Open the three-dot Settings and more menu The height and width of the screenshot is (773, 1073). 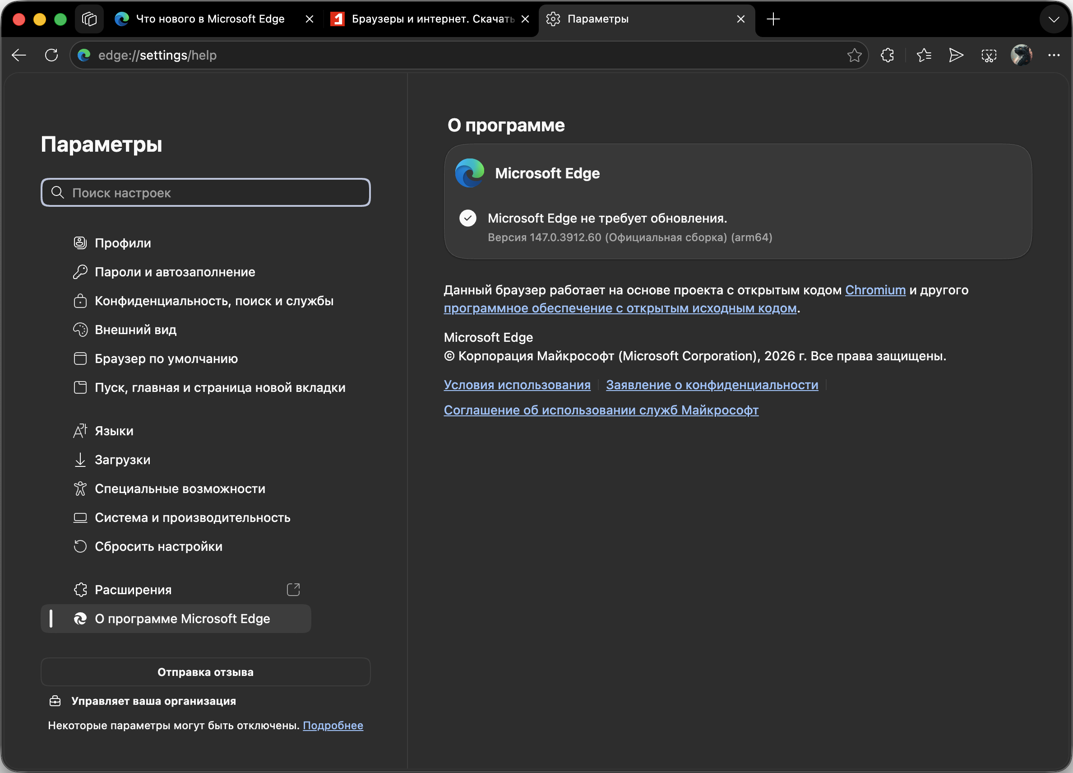(1054, 56)
